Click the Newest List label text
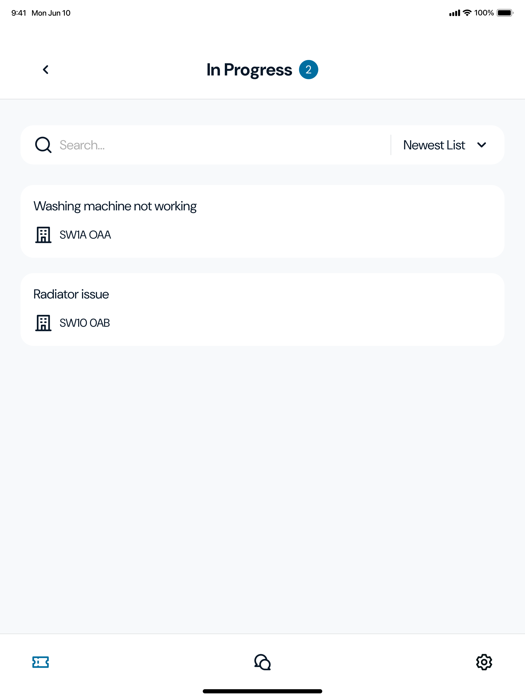 pyautogui.click(x=434, y=145)
